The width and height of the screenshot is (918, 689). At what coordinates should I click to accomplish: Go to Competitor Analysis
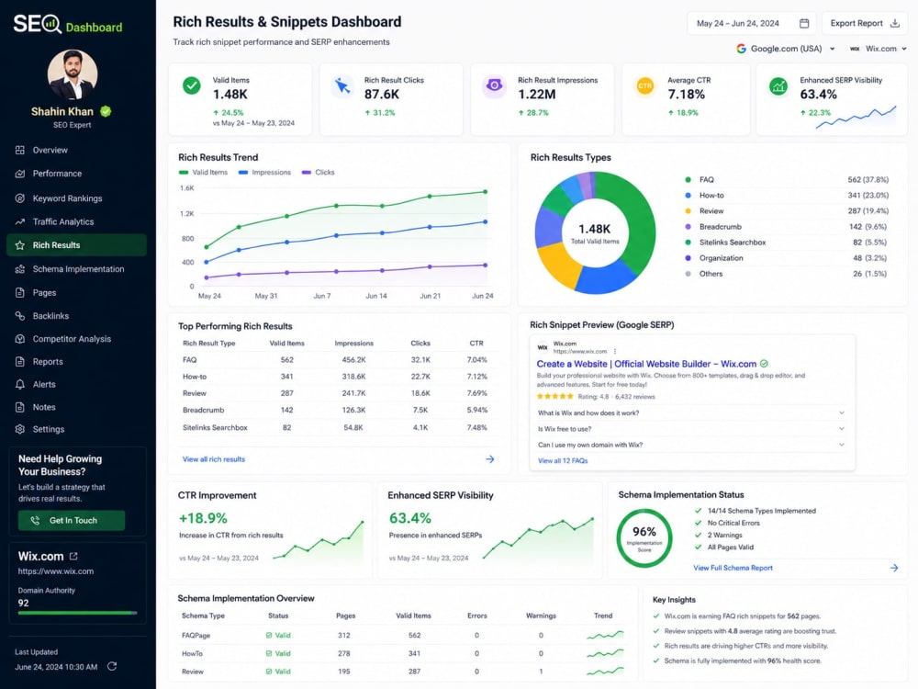coord(76,339)
